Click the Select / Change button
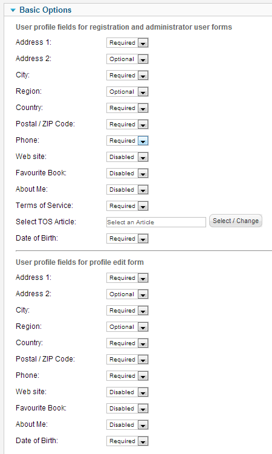Viewport: 272px width, 454px height. click(x=236, y=221)
